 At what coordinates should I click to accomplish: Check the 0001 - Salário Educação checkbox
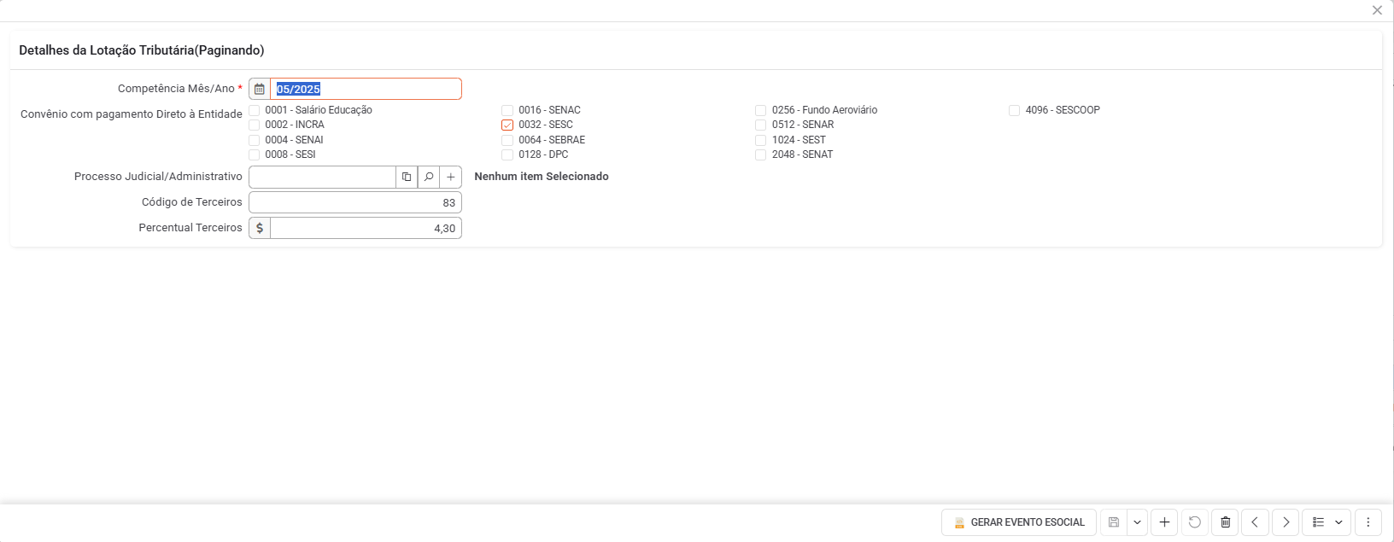click(x=255, y=110)
